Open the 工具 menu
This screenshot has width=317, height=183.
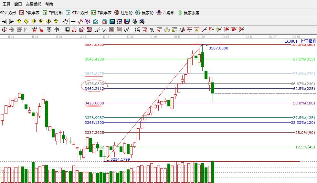click(x=6, y=4)
